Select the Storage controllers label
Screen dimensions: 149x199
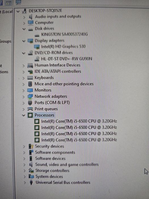click(x=52, y=170)
